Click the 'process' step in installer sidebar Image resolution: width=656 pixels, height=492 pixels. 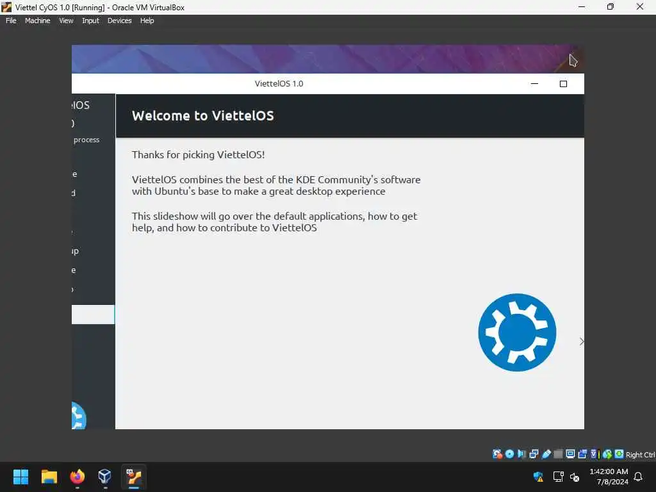[86, 140]
